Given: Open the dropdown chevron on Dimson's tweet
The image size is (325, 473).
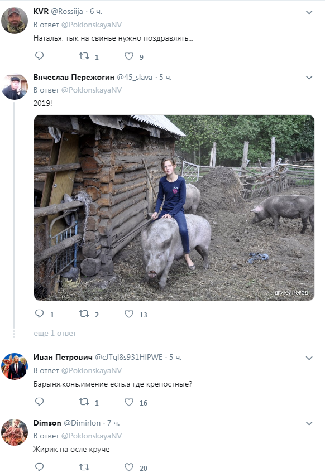Looking at the screenshot, I should (309, 423).
